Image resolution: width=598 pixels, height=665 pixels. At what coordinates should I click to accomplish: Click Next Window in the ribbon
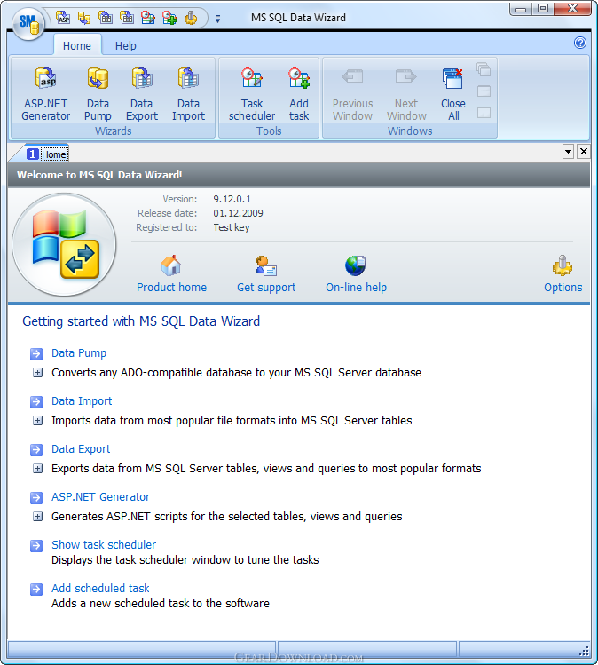click(406, 94)
